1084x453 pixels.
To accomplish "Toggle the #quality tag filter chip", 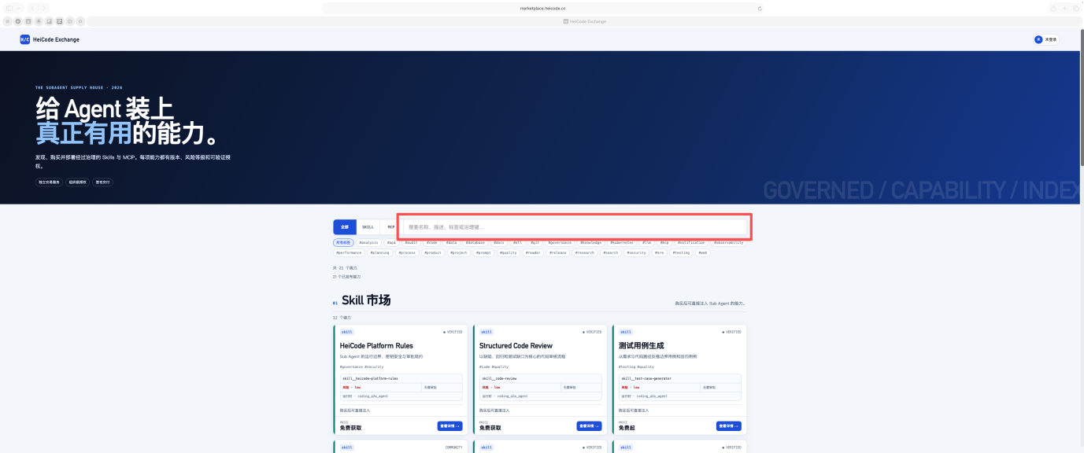I will pos(508,252).
